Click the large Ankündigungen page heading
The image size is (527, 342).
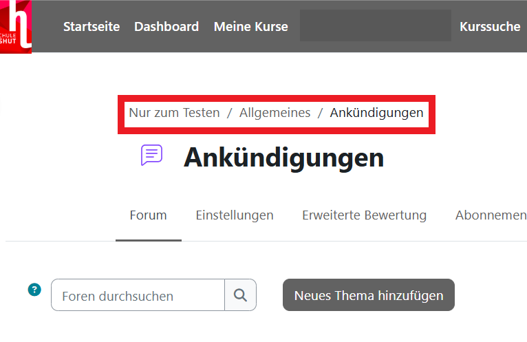point(283,158)
